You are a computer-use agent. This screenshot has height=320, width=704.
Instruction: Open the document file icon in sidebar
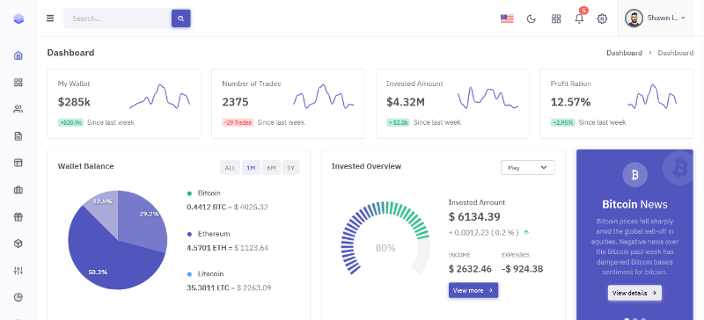coord(18,136)
